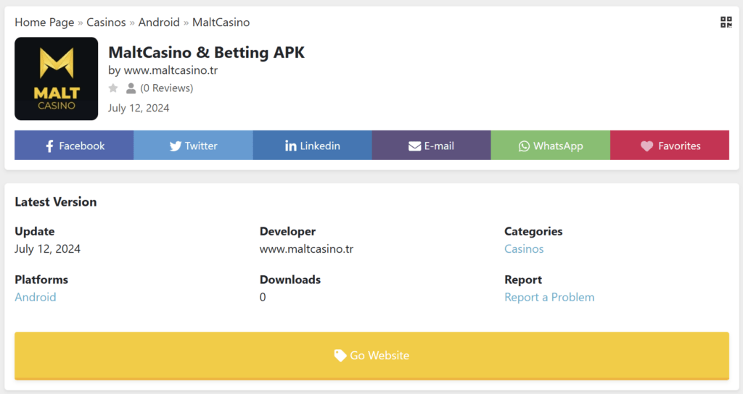Click the MaltCasino breadcrumb item
This screenshot has width=743, height=394.
coord(221,22)
